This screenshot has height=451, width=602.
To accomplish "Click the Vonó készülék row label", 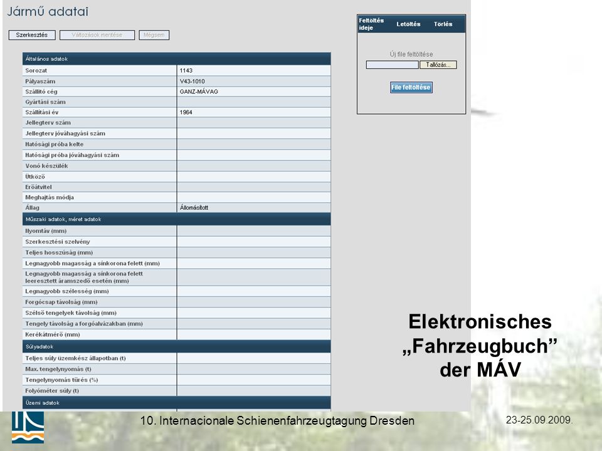I will [46, 165].
